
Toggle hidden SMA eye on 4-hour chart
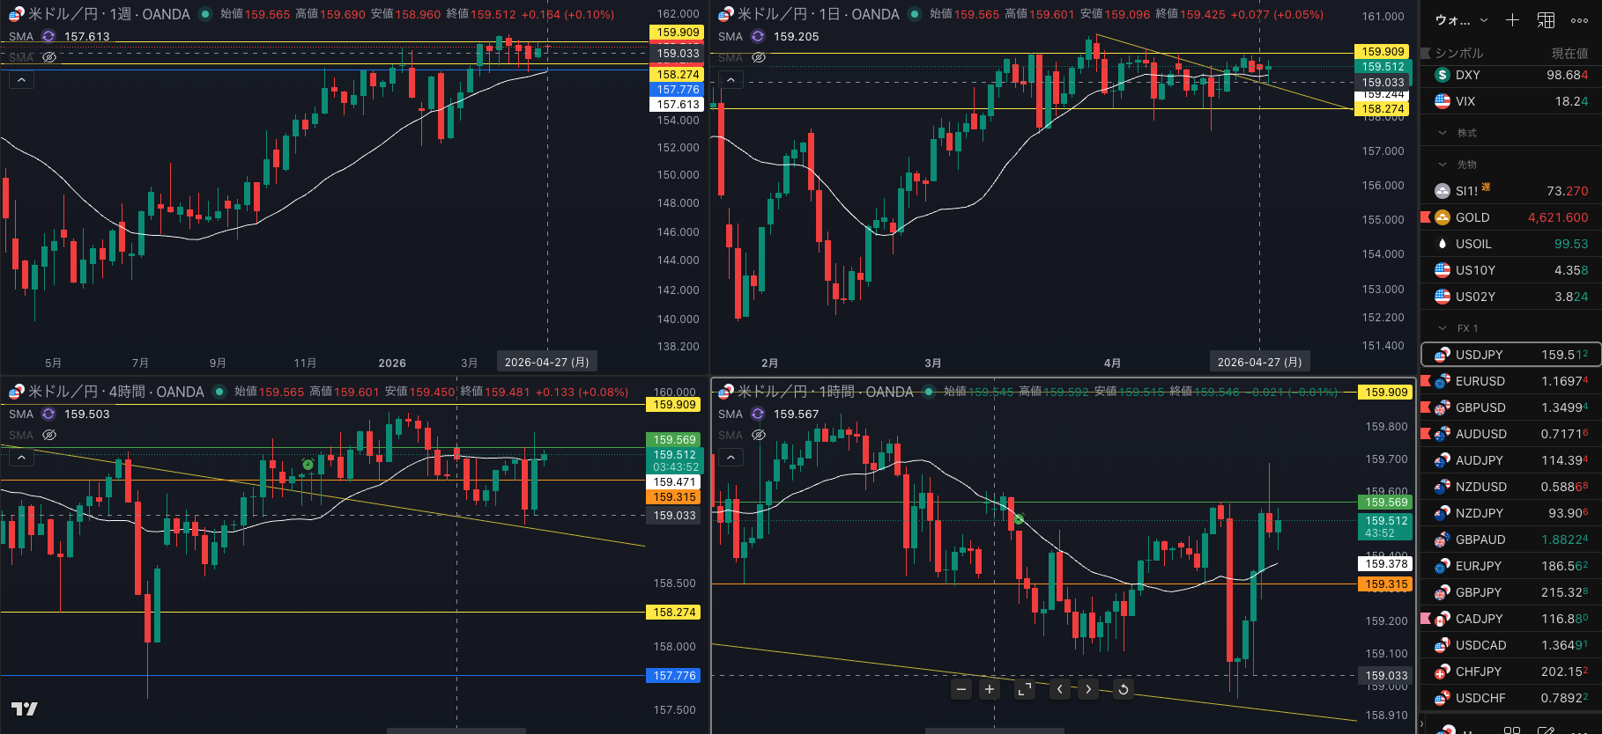49,435
